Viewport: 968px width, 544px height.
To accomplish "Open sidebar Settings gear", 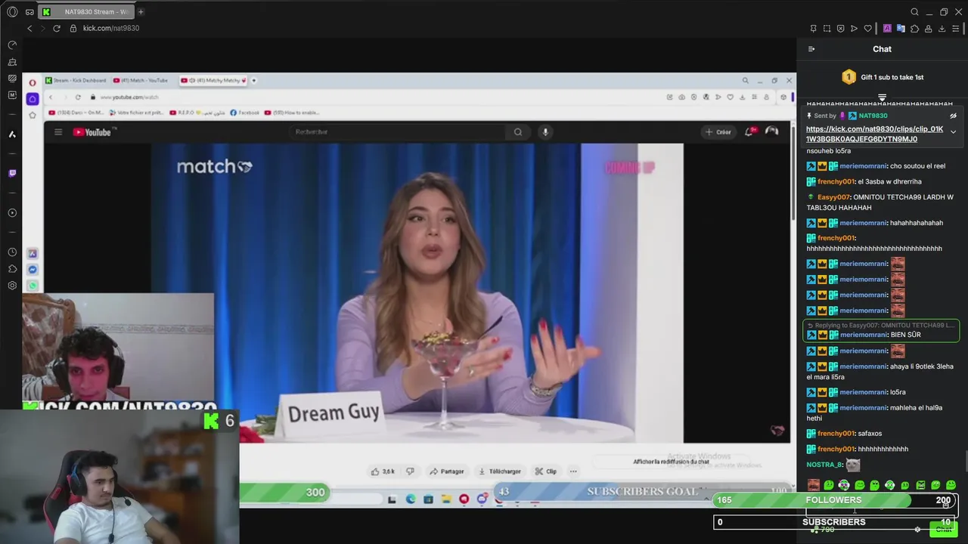I will 12,286.
